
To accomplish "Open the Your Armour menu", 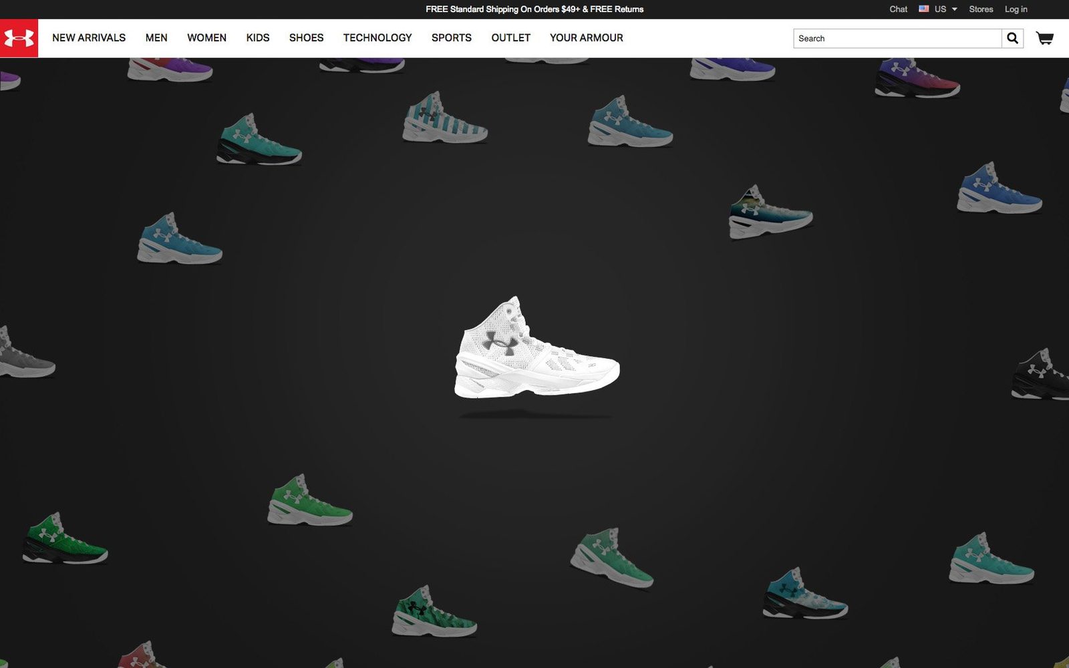I will coord(587,38).
